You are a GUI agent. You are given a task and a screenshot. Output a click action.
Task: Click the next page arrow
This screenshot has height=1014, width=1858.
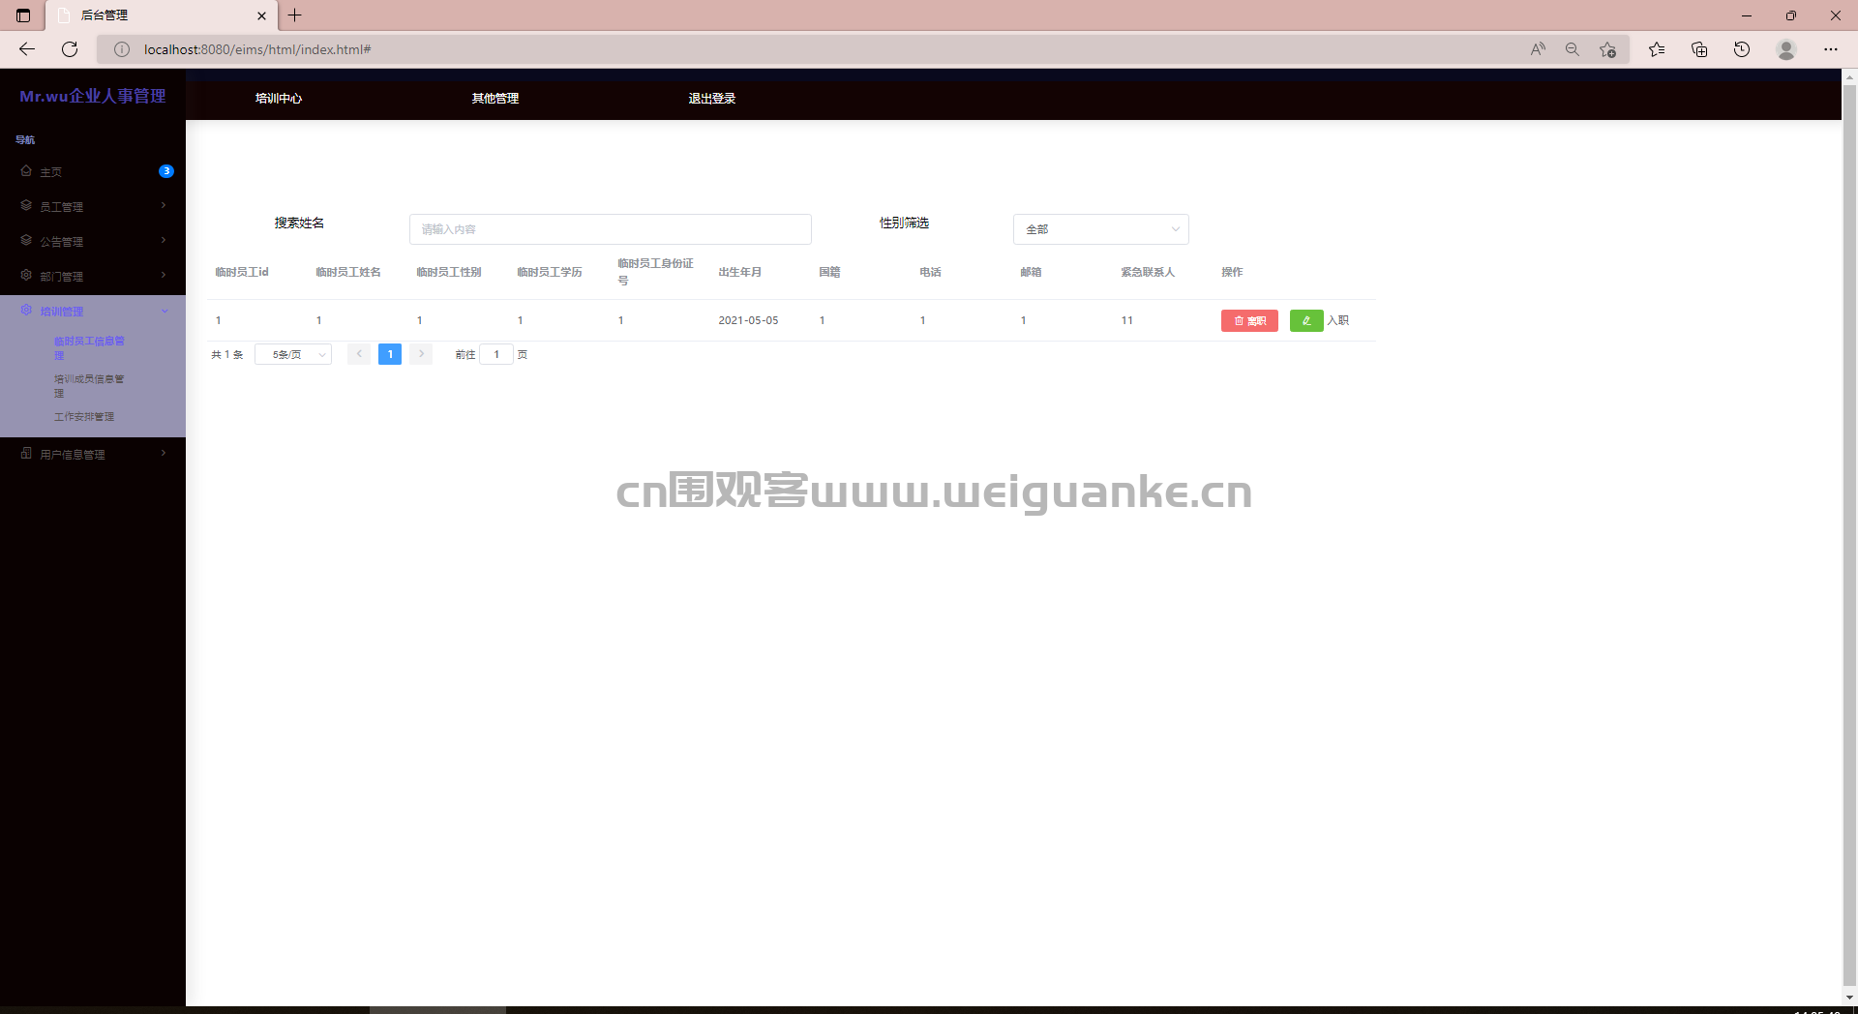[x=421, y=354]
